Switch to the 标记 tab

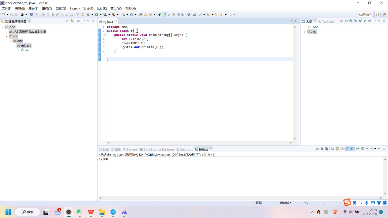pos(104,150)
